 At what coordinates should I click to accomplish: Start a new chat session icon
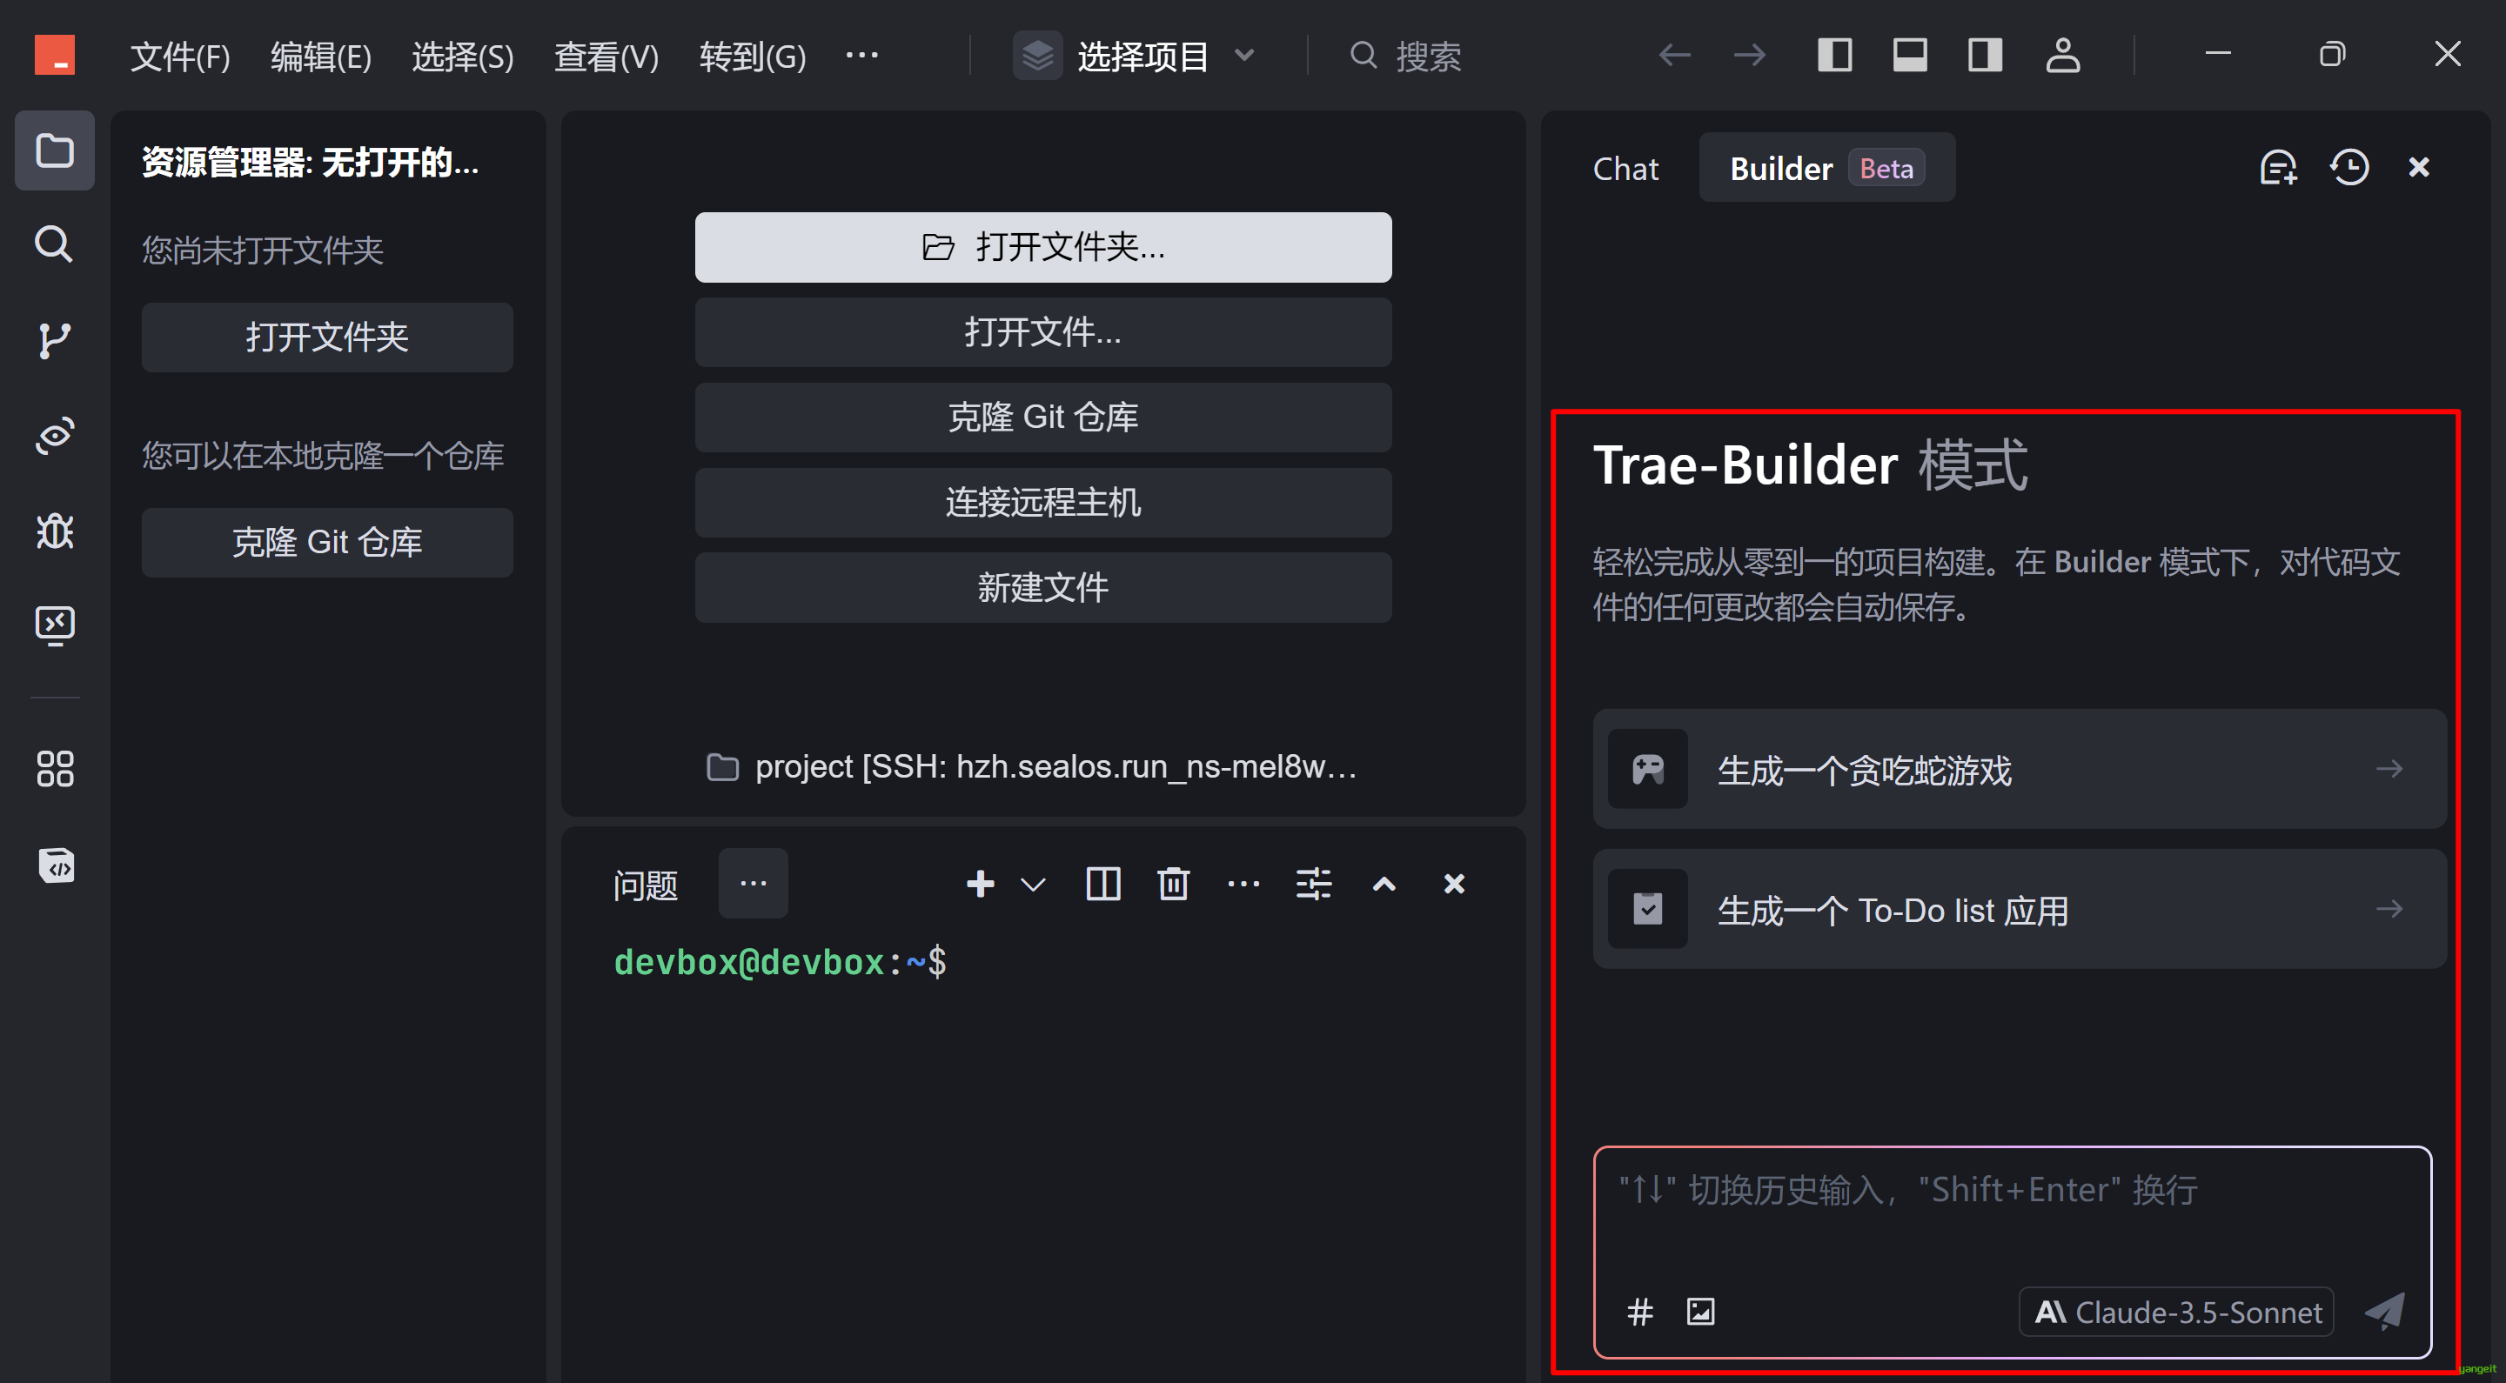[2278, 167]
